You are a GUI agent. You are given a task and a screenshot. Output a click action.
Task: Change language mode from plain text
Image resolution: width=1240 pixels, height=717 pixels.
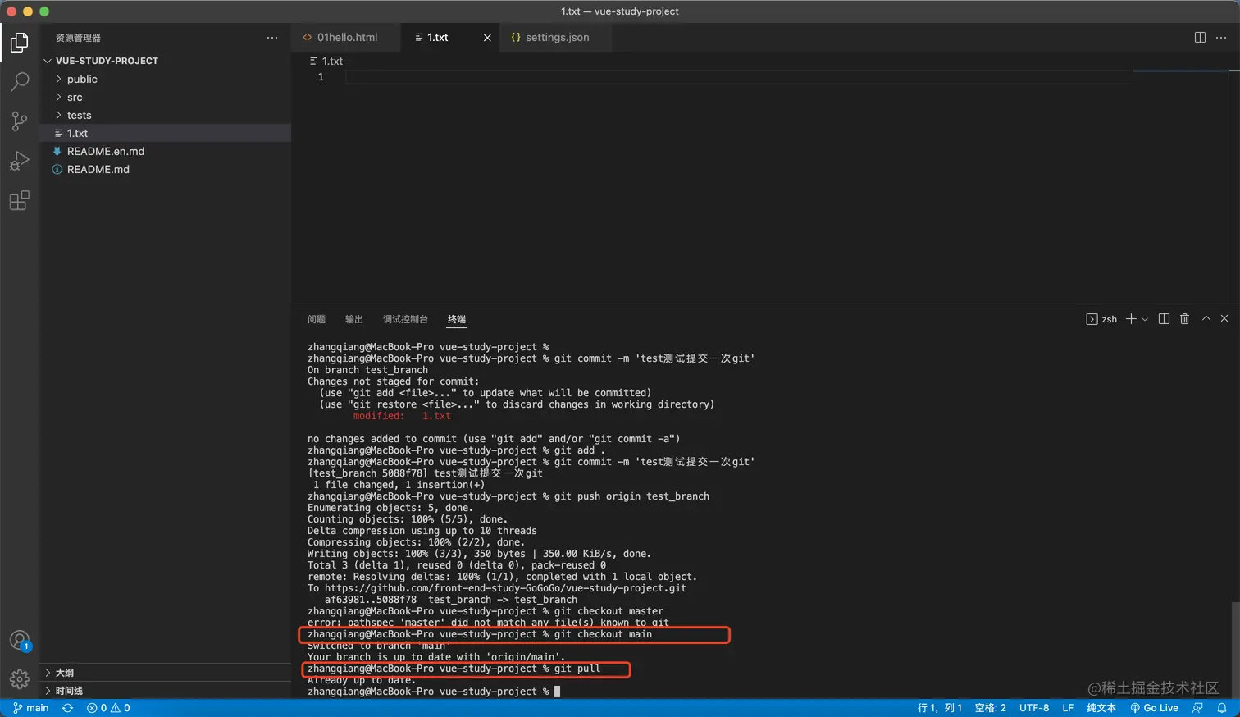click(x=1101, y=708)
